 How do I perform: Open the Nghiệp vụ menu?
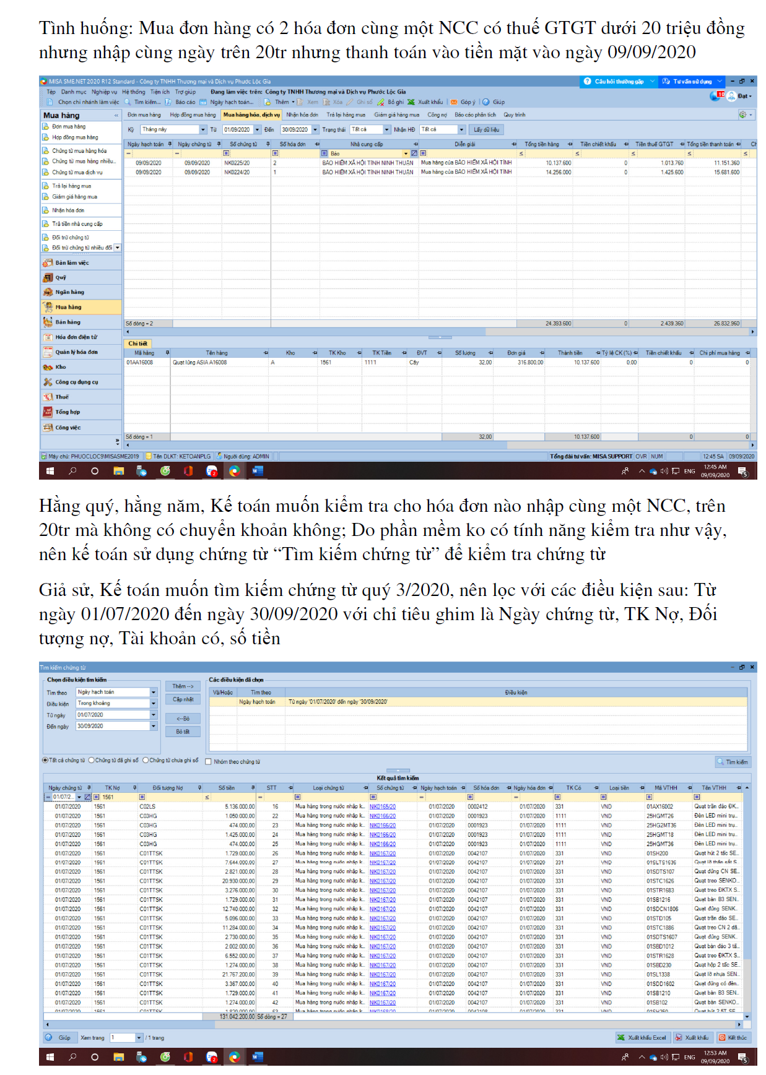pyautogui.click(x=104, y=92)
